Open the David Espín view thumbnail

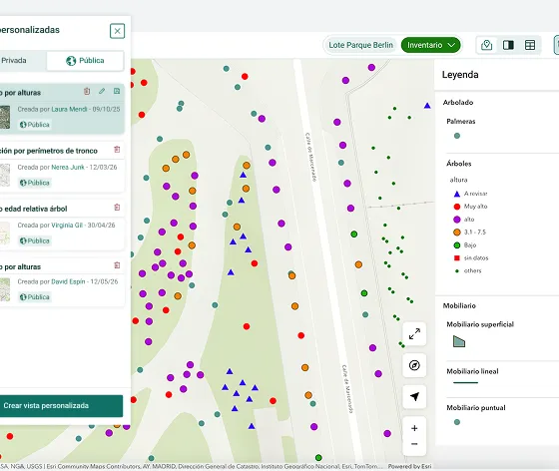(5, 289)
